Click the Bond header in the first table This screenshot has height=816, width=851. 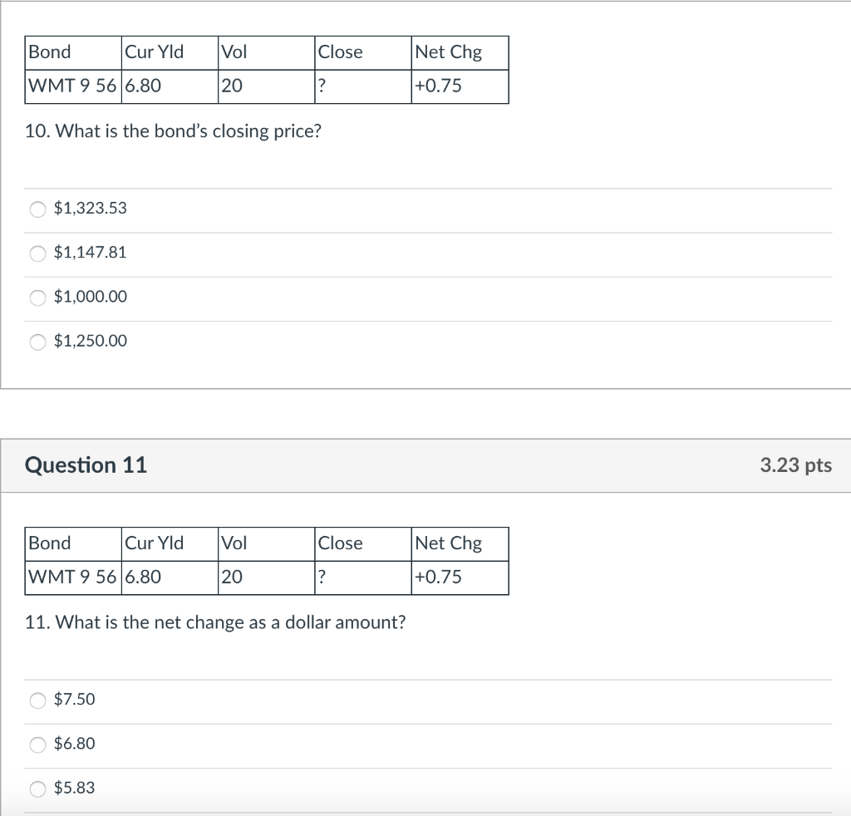[50, 52]
